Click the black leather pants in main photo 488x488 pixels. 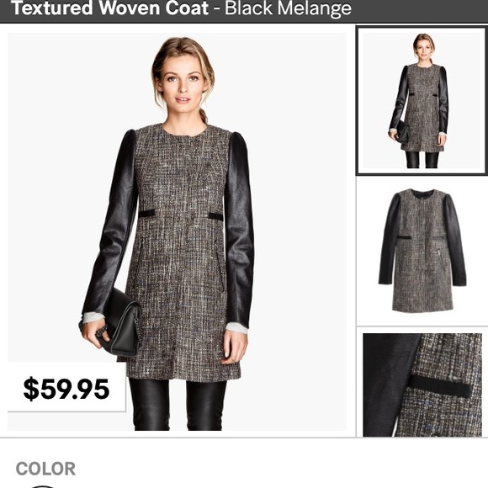(178, 404)
